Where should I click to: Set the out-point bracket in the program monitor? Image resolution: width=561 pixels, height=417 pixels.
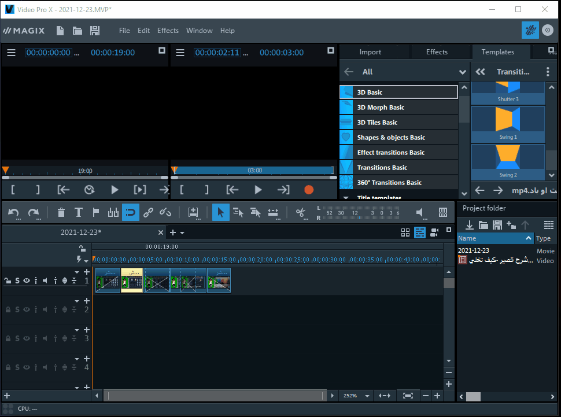[207, 190]
